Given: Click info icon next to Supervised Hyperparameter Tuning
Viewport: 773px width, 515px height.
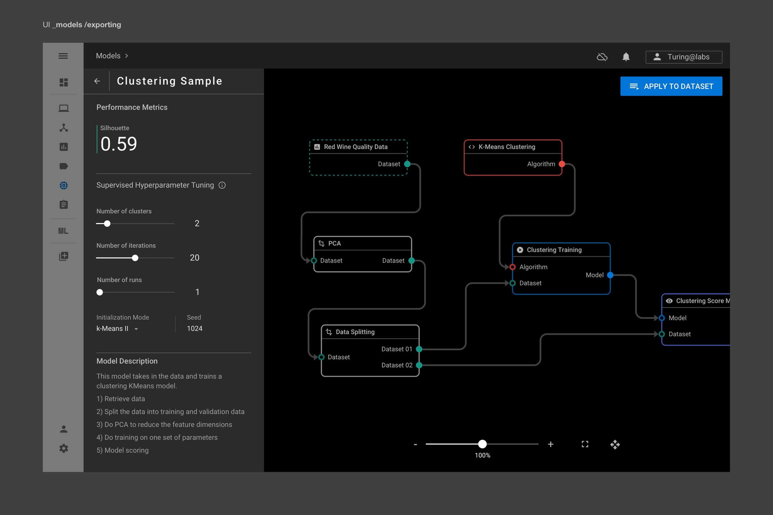Looking at the screenshot, I should (222, 185).
